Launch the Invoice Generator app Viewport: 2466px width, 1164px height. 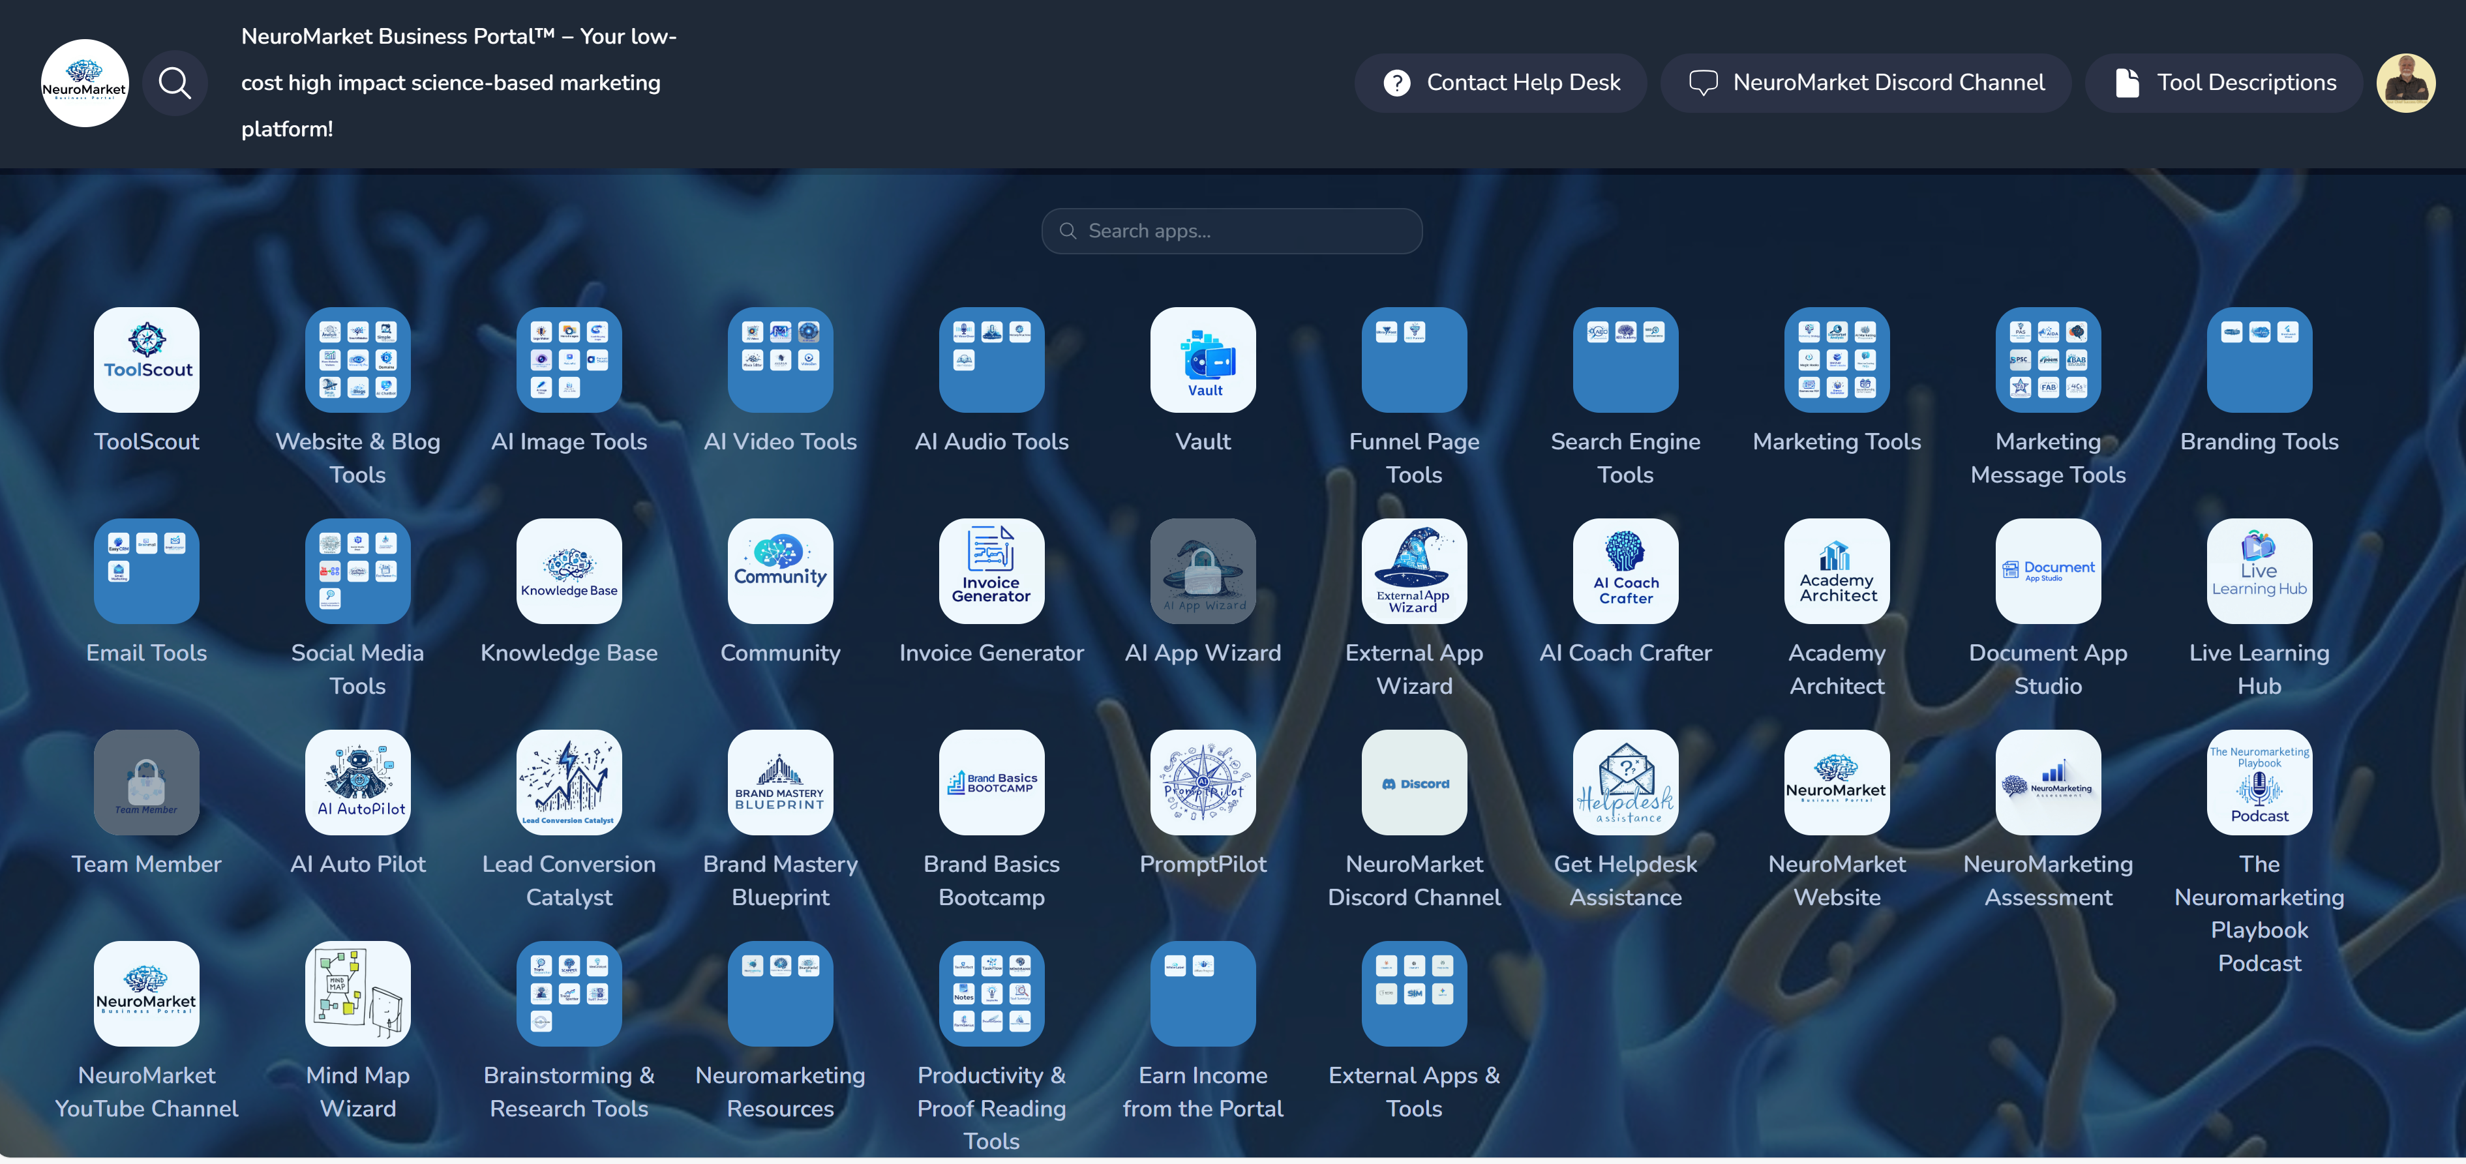pyautogui.click(x=991, y=571)
